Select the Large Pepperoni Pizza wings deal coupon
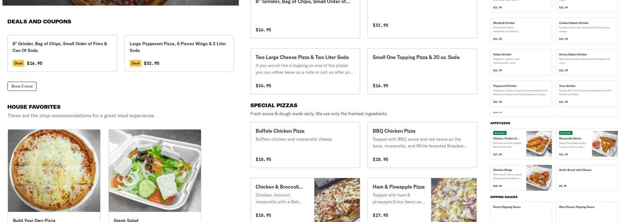The image size is (622, 222). (x=179, y=53)
